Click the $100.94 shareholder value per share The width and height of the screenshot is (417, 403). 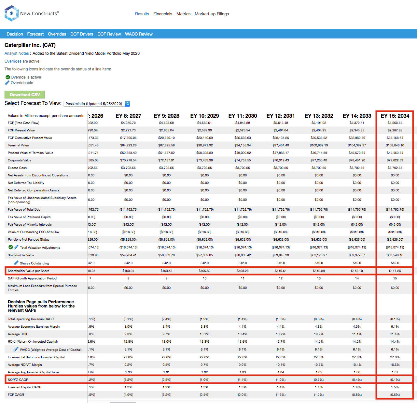pyautogui.click(x=128, y=271)
